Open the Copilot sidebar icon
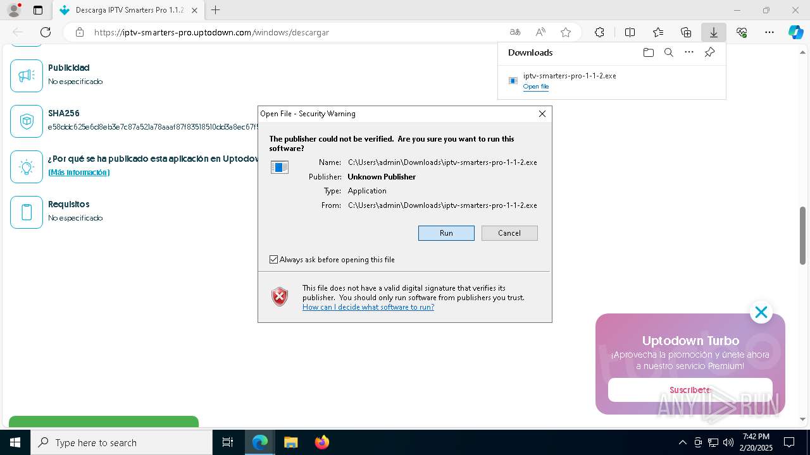This screenshot has width=810, height=455. point(795,32)
